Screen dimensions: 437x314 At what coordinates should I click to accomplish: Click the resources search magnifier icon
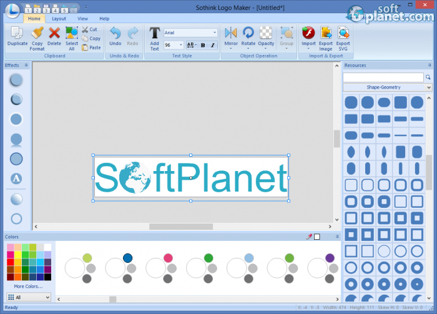[428, 77]
